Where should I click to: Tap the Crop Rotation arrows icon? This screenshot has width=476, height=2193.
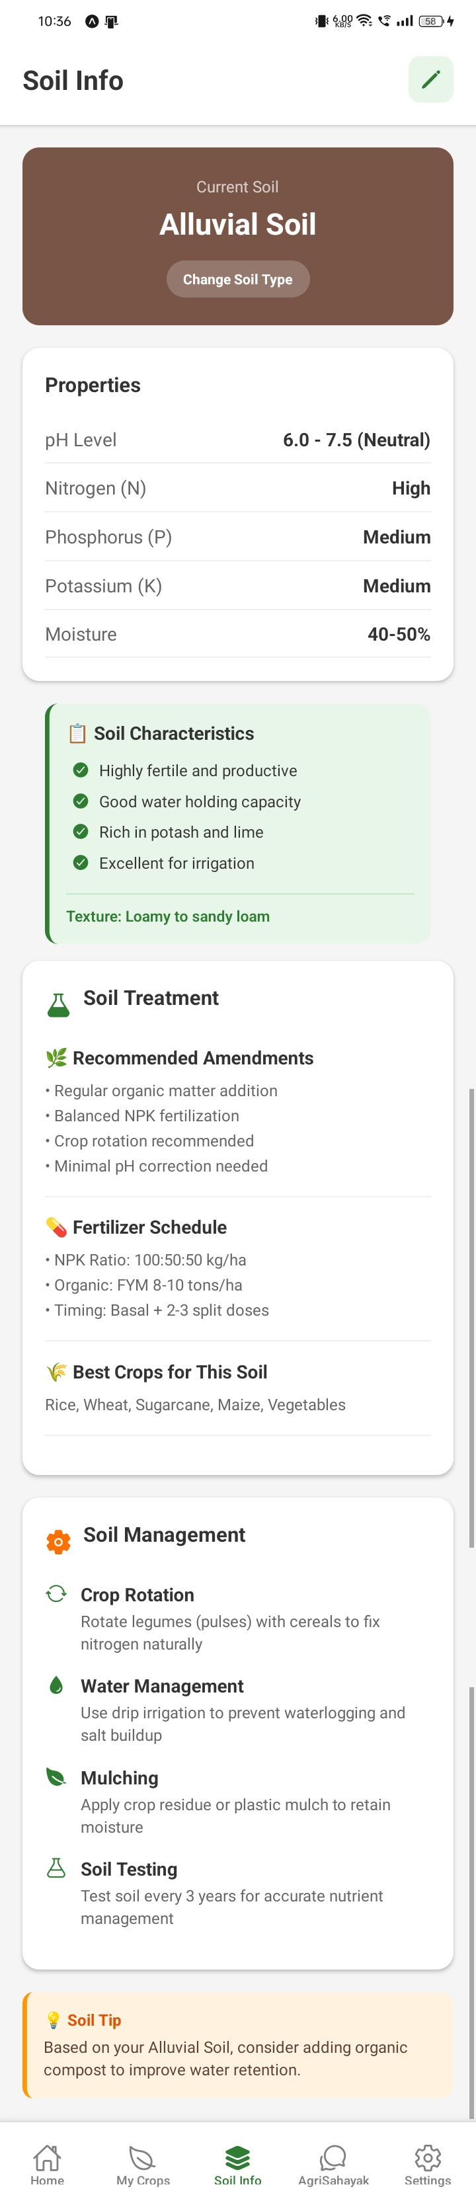58,1593
